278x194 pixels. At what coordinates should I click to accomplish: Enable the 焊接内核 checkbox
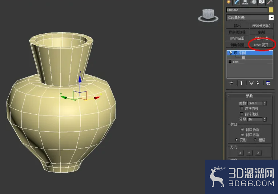pyautogui.click(x=241, y=108)
